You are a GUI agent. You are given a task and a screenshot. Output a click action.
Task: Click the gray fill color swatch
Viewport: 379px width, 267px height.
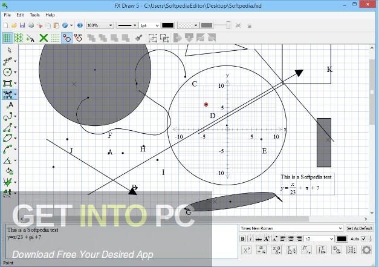click(207, 25)
